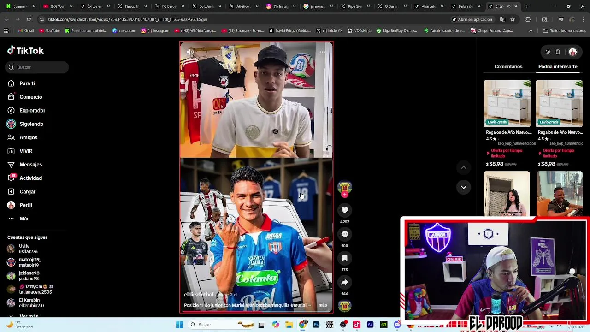
Task: Expand the Más sidebar menu
Action: coord(18,219)
